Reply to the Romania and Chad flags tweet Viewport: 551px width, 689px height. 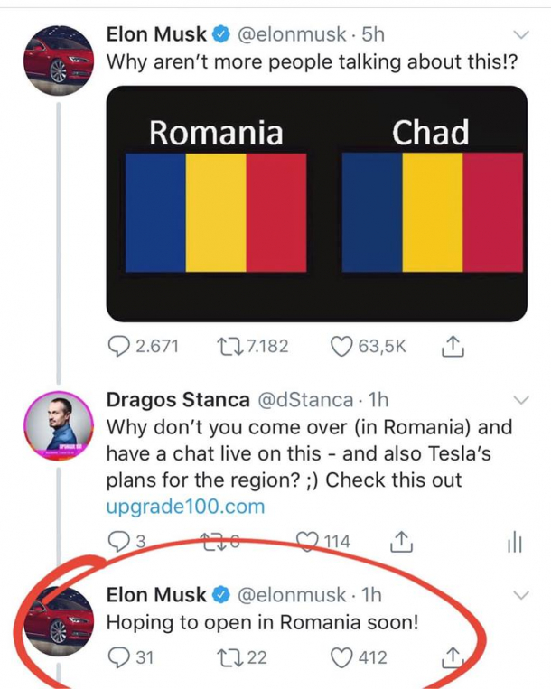[x=118, y=347]
